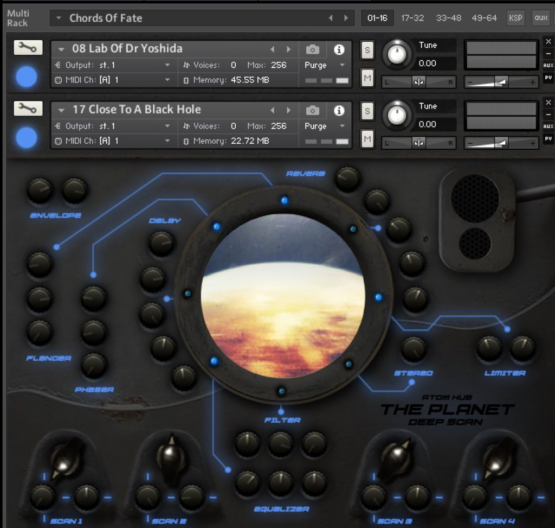Mute the 17 Close To A Black Hole instrument
The image size is (555, 528).
click(x=367, y=138)
